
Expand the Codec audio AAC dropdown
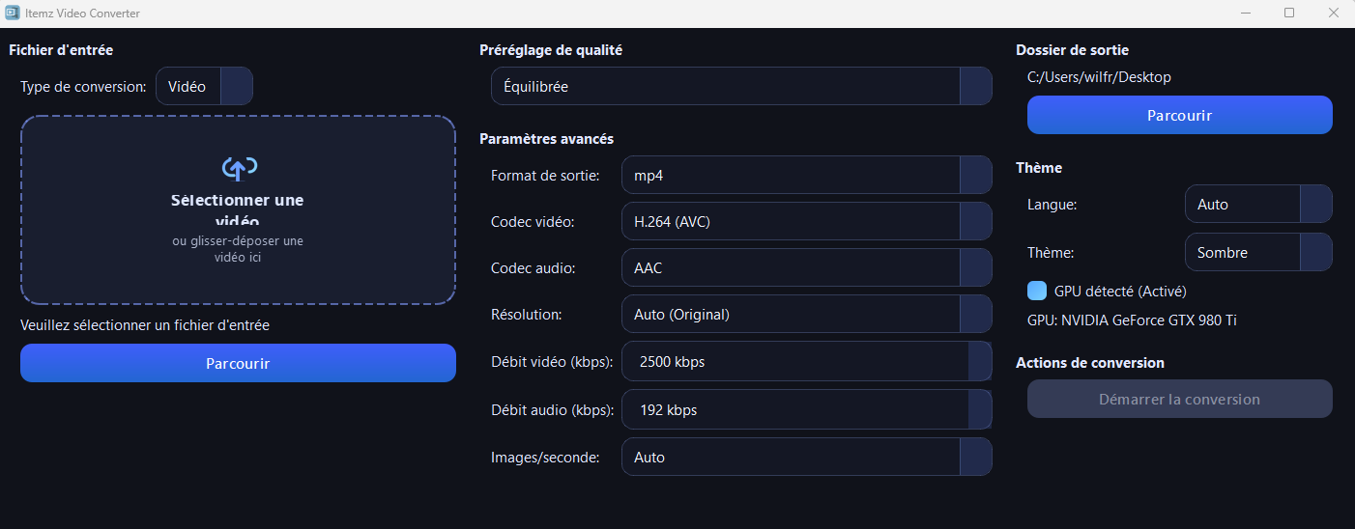806,268
